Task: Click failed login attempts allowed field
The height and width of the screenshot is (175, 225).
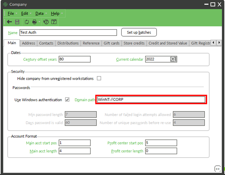Action: click(189, 115)
